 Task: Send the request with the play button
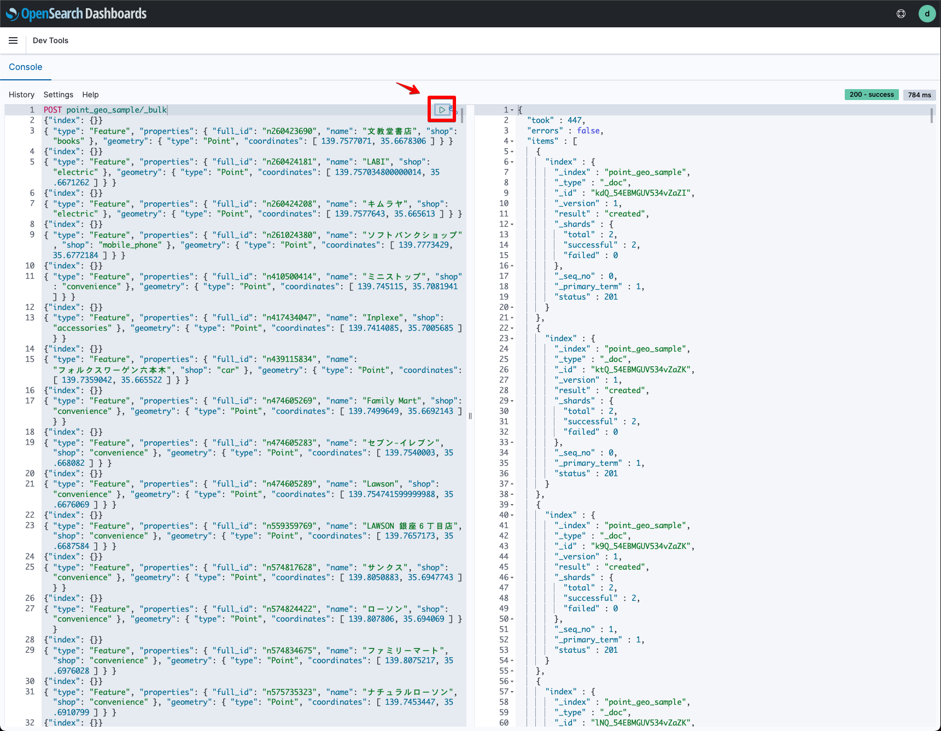(442, 110)
